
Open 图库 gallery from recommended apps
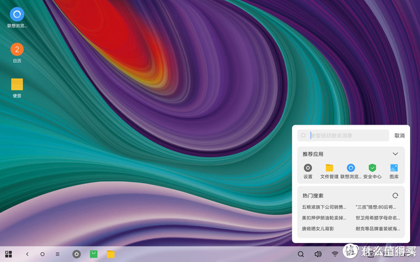[x=394, y=168]
